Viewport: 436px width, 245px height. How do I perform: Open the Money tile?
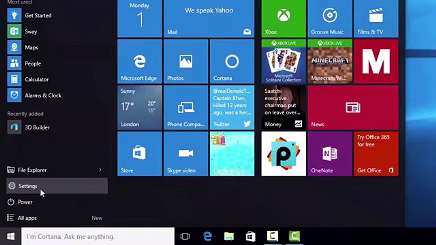pos(284,108)
